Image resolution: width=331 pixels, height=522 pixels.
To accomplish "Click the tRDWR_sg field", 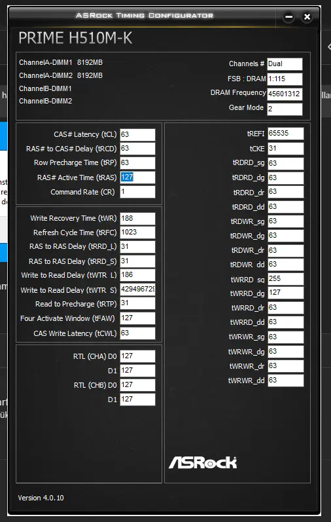I will click(285, 221).
